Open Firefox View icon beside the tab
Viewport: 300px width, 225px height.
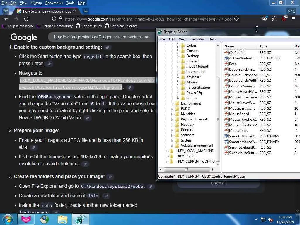coord(6,11)
